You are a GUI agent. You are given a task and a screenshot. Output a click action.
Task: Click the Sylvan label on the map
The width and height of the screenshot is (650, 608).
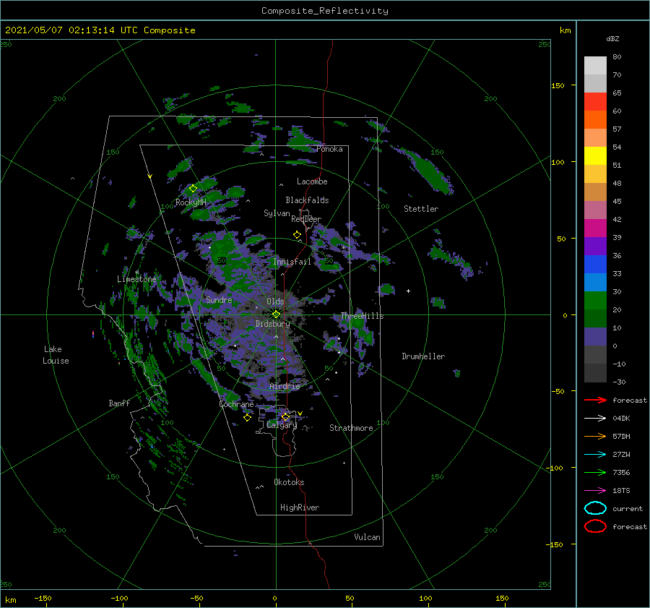277,213
